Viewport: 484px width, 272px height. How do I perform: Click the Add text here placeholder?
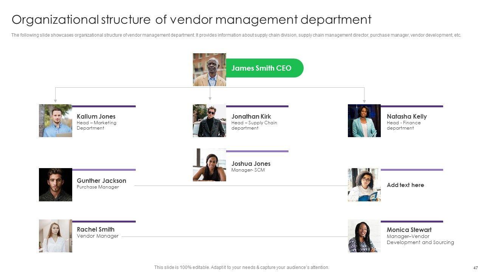click(x=405, y=185)
